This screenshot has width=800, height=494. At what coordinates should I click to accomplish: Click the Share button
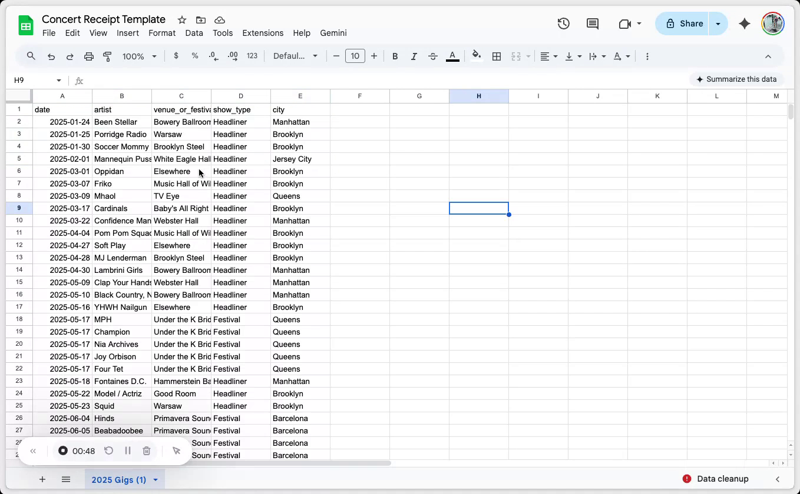click(684, 24)
